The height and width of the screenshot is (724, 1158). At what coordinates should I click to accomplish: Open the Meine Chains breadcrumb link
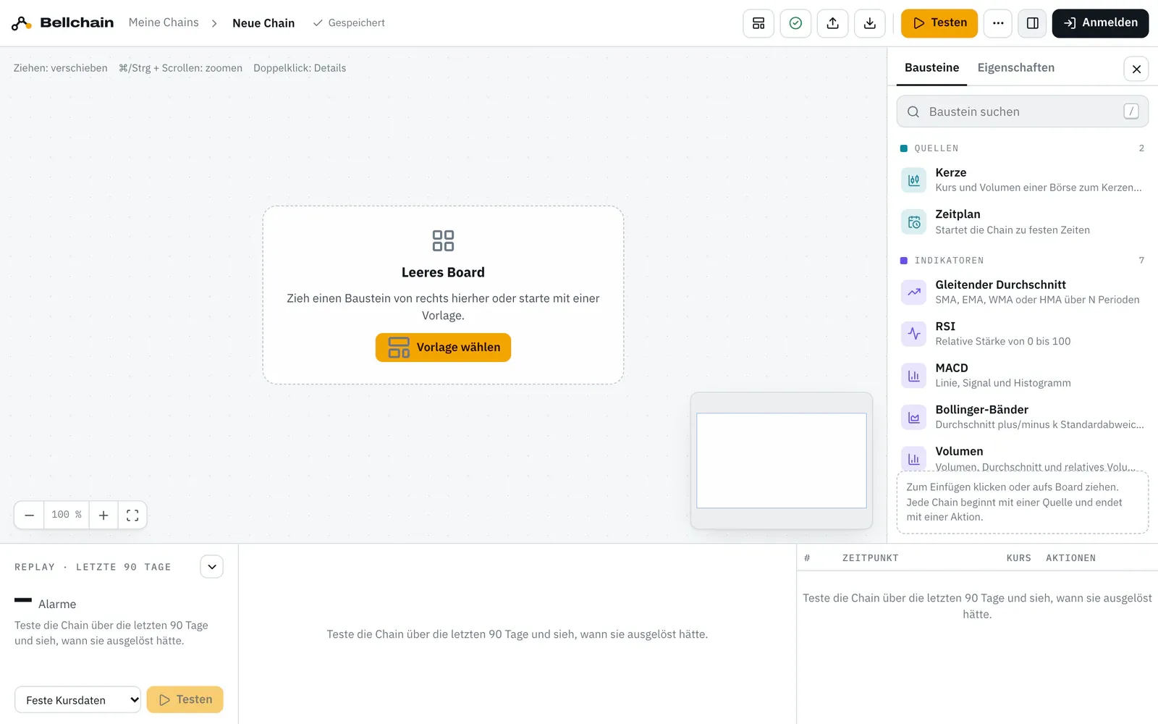click(x=164, y=22)
